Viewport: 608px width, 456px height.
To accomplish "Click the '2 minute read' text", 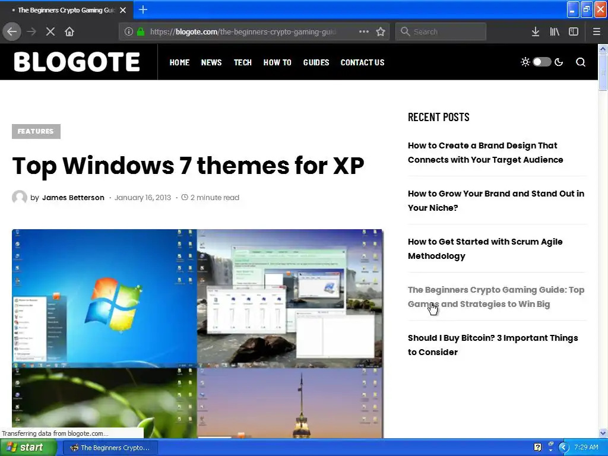I will (214, 197).
